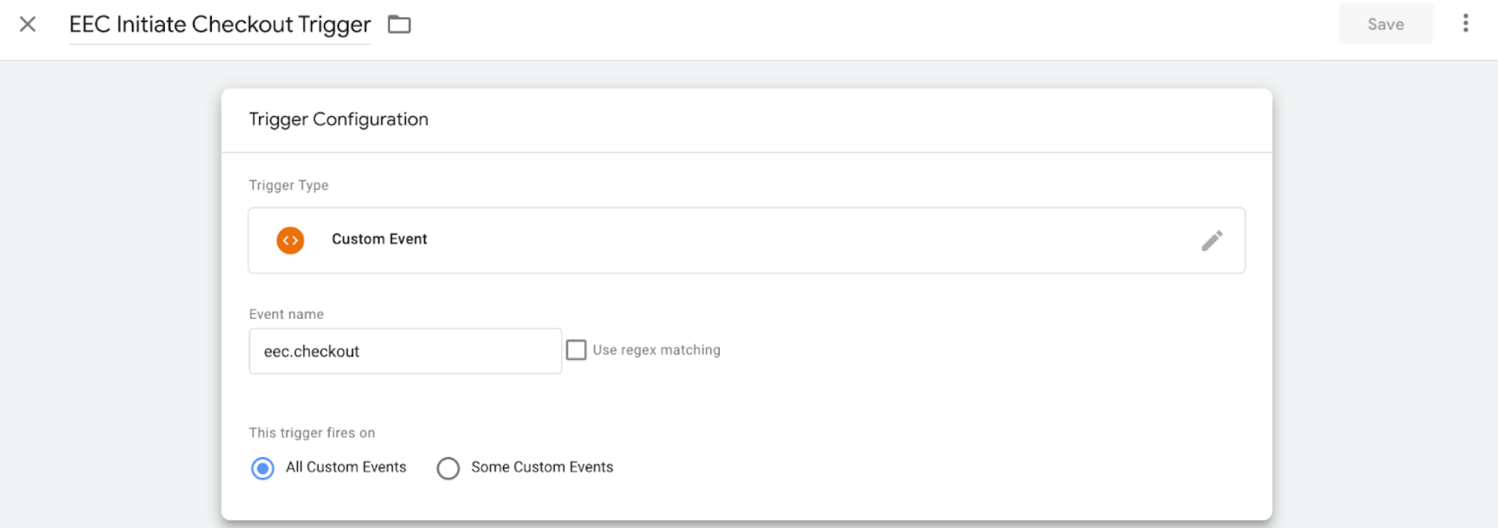Click the This trigger fires on label
Image resolution: width=1498 pixels, height=528 pixels.
coord(312,432)
